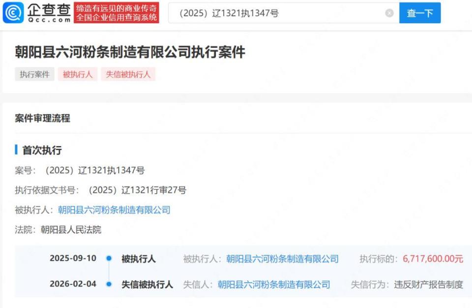
Task: Select the 被执行人 red tag
Action: tap(77, 74)
